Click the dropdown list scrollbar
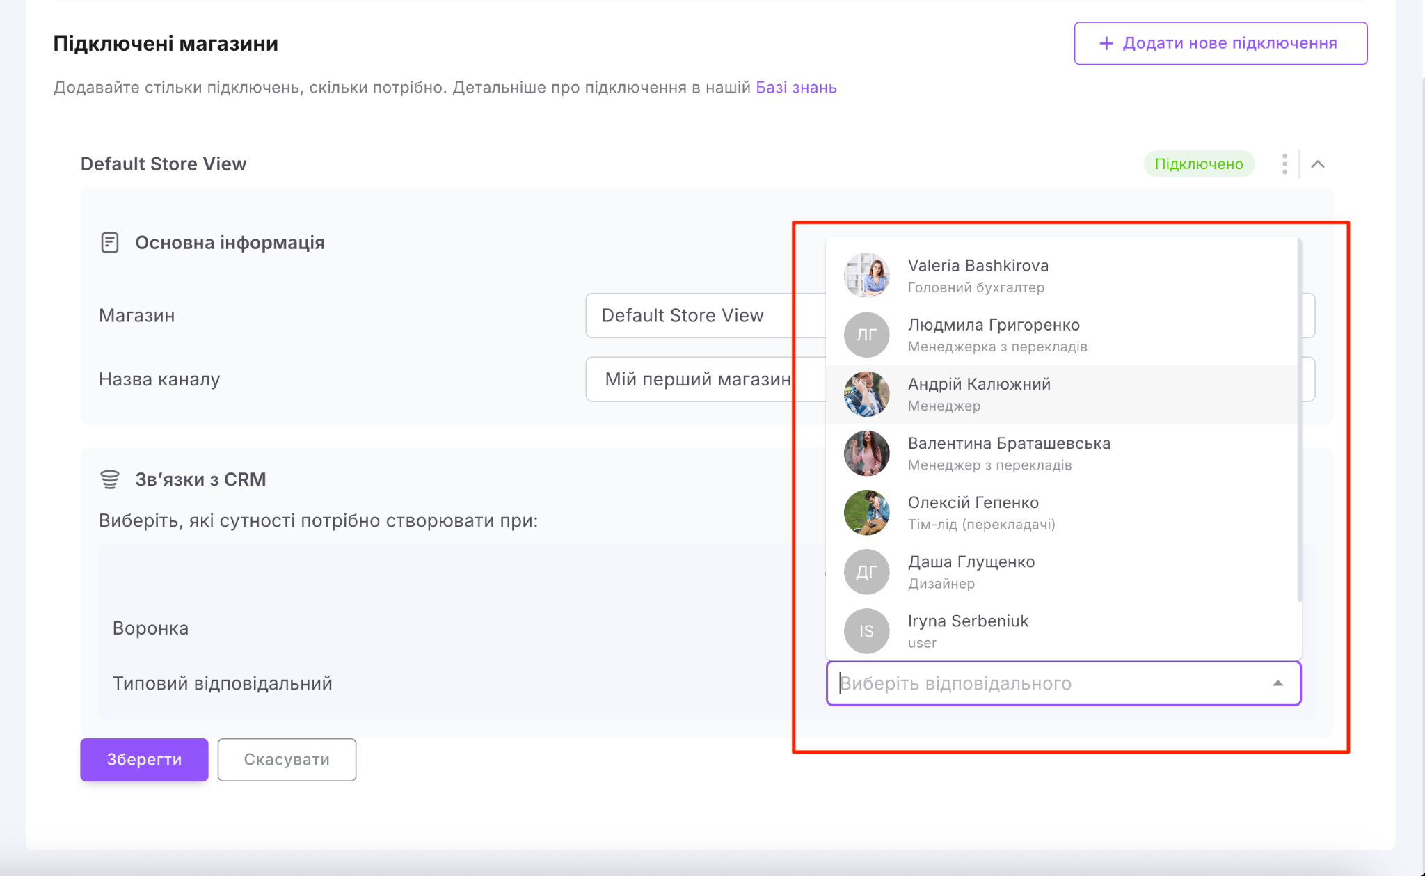The image size is (1425, 876). coord(1299,417)
